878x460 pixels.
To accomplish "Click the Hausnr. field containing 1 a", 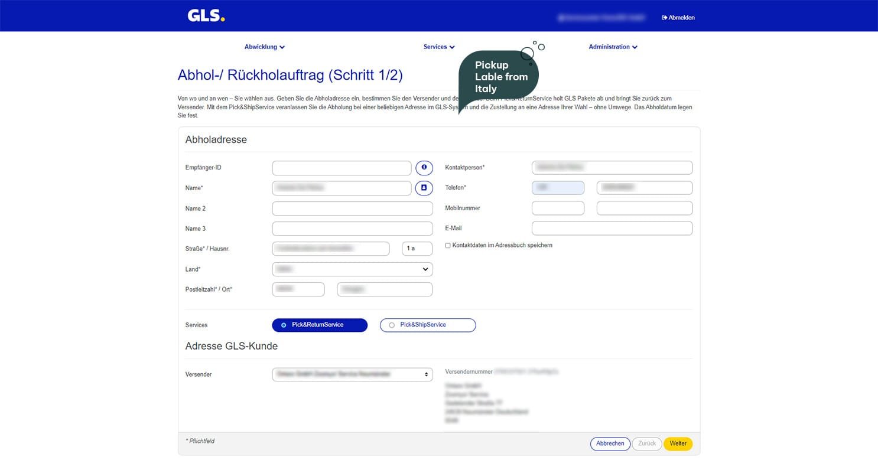I will click(x=417, y=249).
